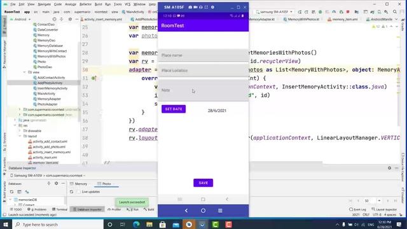Focus the Note text field

point(203,90)
